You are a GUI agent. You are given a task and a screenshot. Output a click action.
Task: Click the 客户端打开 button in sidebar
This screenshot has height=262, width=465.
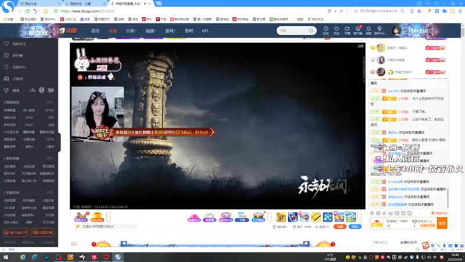click(16, 232)
